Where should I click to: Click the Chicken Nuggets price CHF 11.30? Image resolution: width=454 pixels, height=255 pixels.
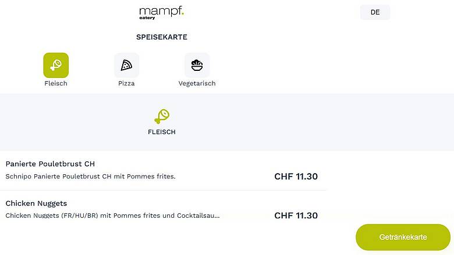pos(296,216)
